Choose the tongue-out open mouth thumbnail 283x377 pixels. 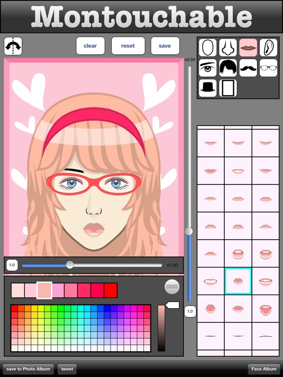(265, 309)
